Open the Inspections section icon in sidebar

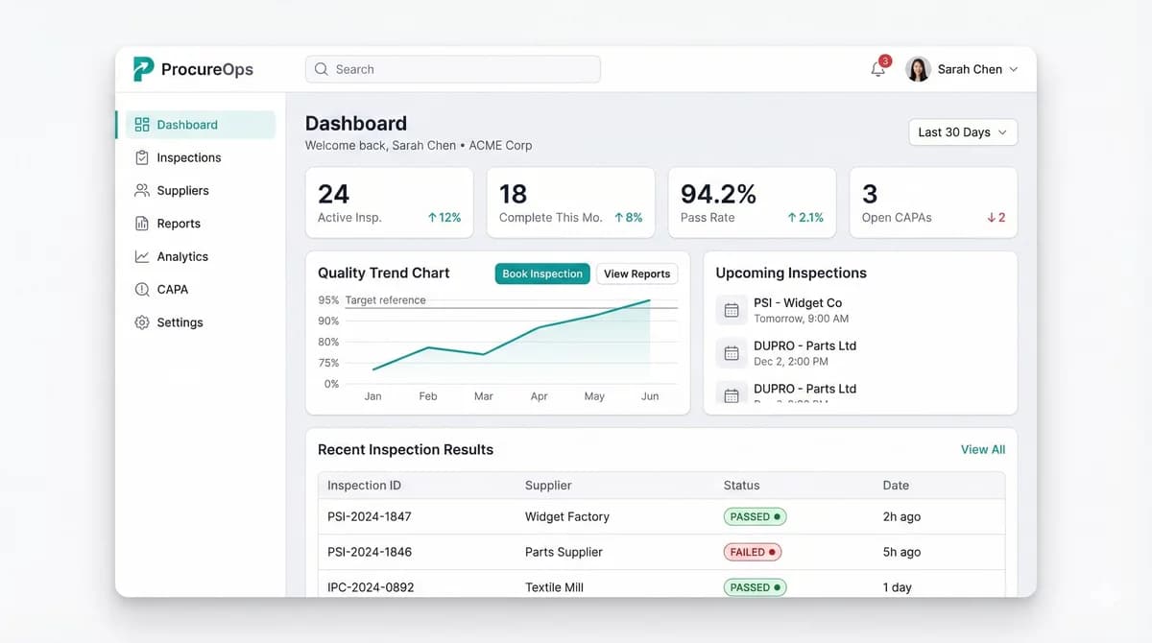pos(141,157)
